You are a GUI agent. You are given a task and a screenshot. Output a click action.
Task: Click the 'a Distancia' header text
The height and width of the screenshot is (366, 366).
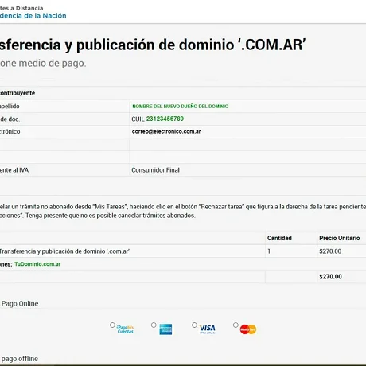tap(27, 8)
